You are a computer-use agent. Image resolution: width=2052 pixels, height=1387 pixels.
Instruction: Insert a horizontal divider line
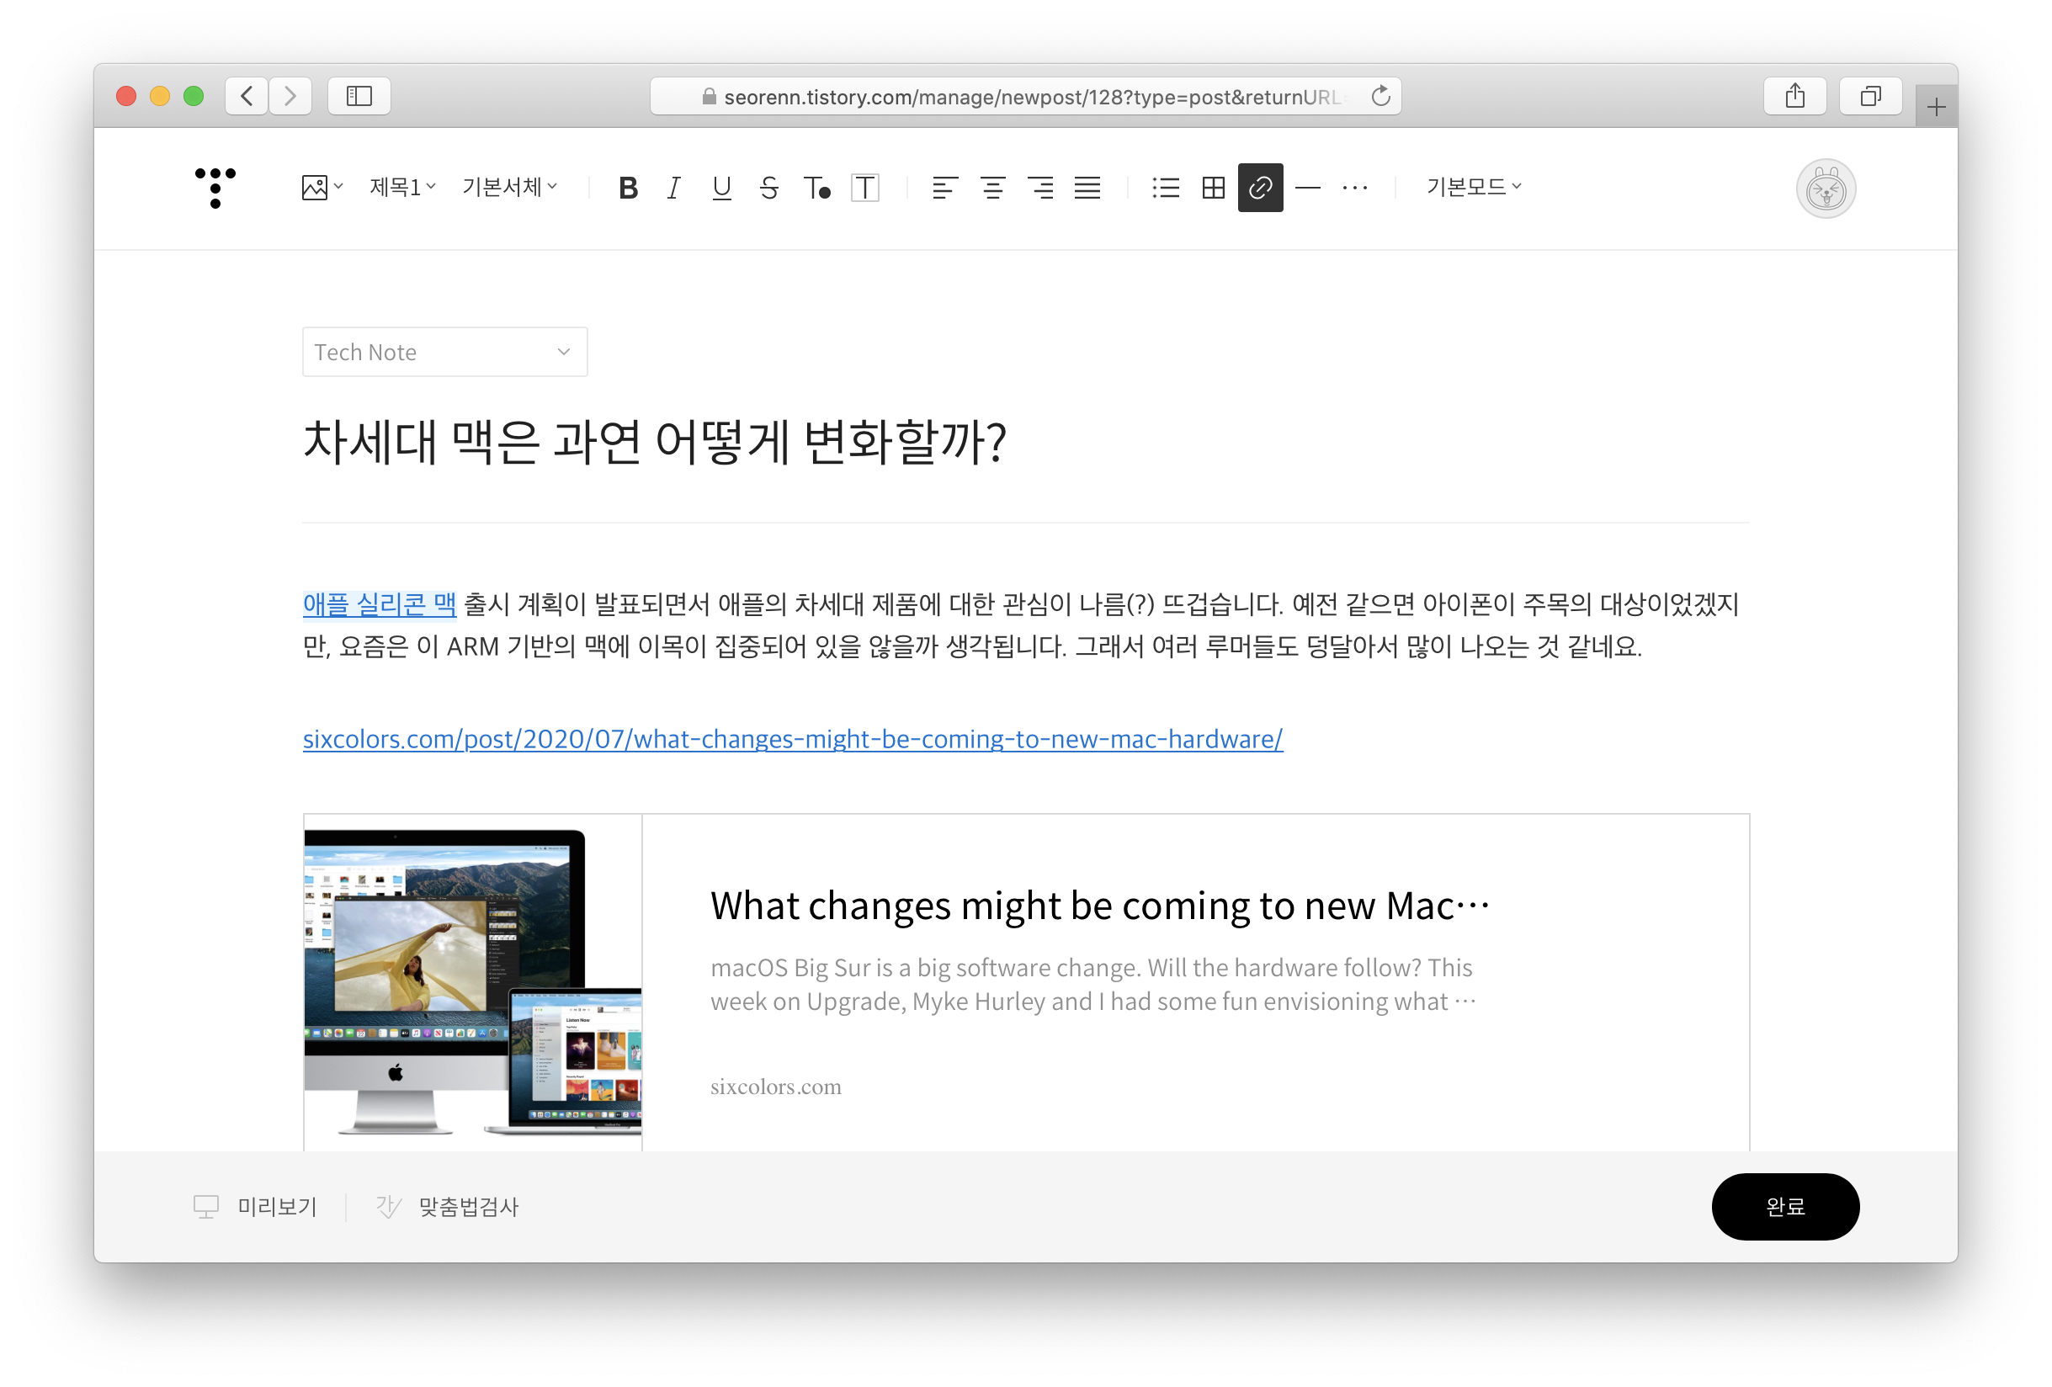[1308, 187]
